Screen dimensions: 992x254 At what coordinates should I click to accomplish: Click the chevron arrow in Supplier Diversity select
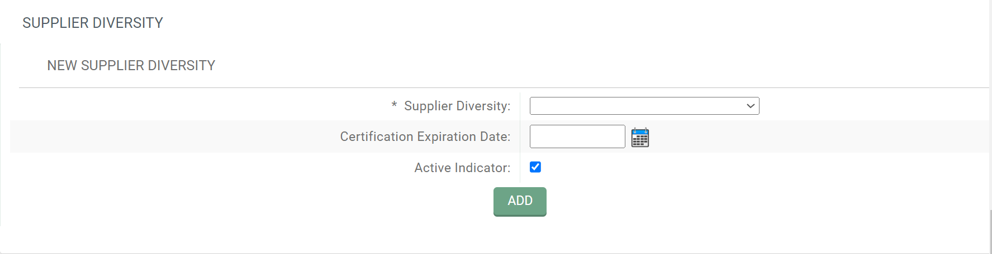751,106
